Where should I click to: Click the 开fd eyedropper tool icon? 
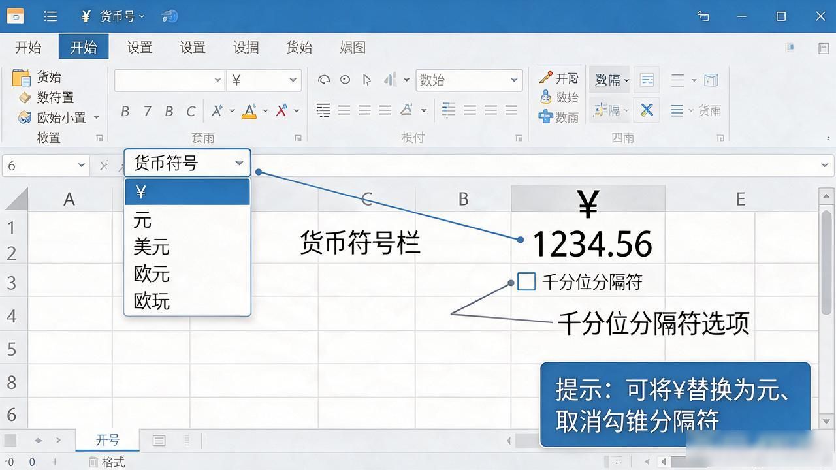coord(546,78)
